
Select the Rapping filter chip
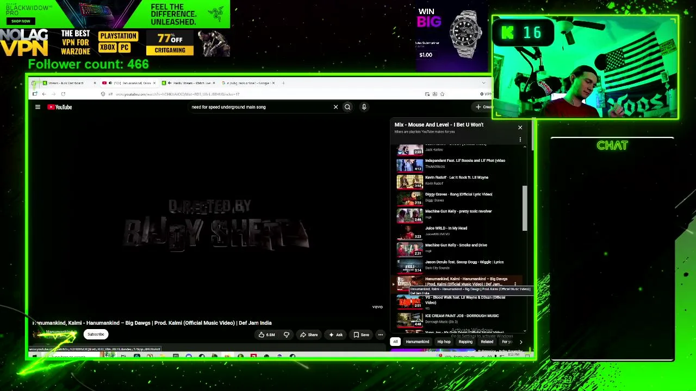[x=465, y=342]
